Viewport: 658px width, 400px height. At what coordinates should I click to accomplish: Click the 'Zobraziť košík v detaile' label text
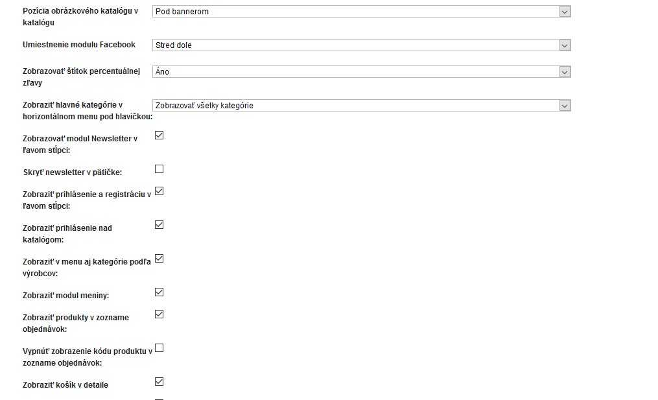point(65,385)
